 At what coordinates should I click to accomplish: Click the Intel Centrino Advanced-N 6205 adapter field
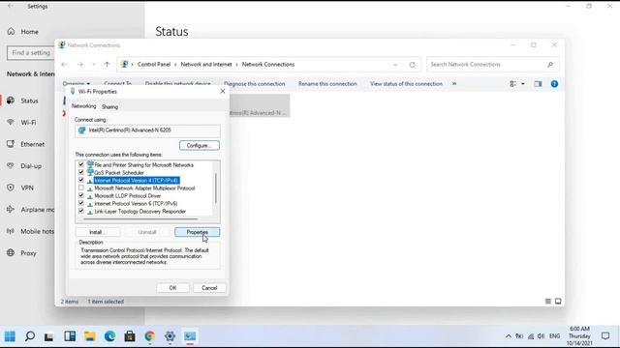pyautogui.click(x=147, y=130)
